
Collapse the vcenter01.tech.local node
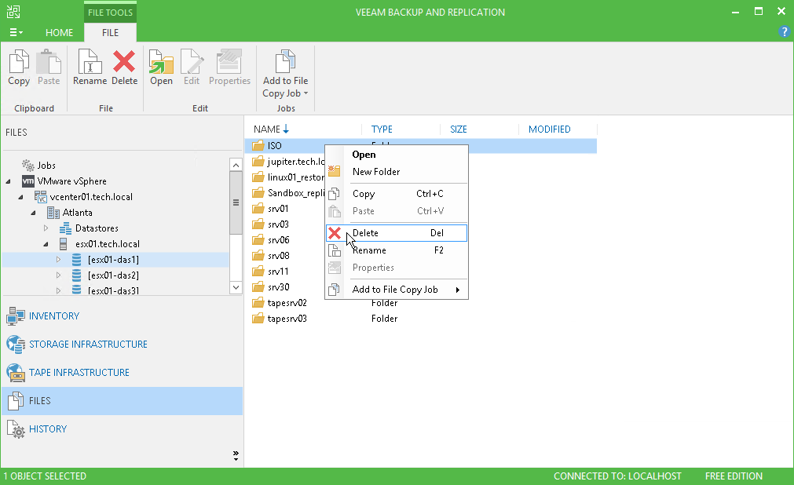coord(20,197)
